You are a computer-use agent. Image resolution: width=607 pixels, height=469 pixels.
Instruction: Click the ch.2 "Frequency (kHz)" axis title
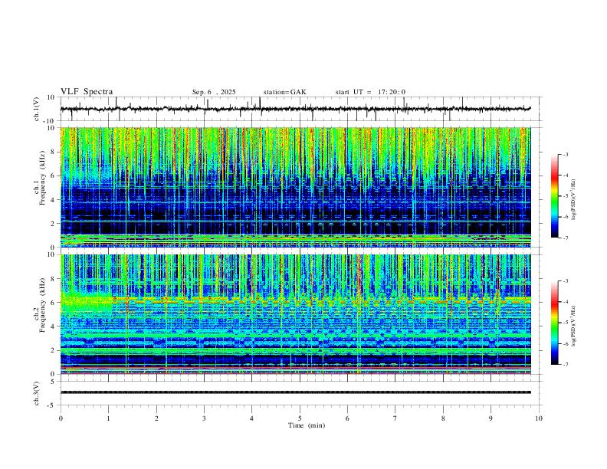click(42, 305)
